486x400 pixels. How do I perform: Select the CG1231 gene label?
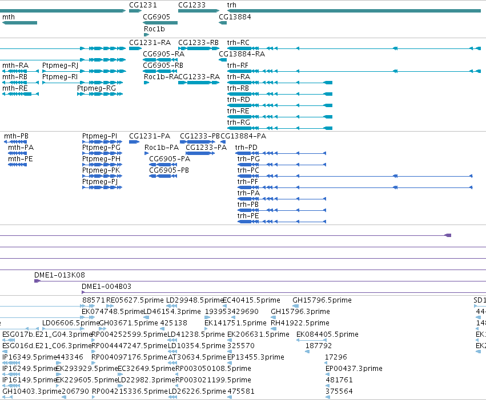pos(143,5)
